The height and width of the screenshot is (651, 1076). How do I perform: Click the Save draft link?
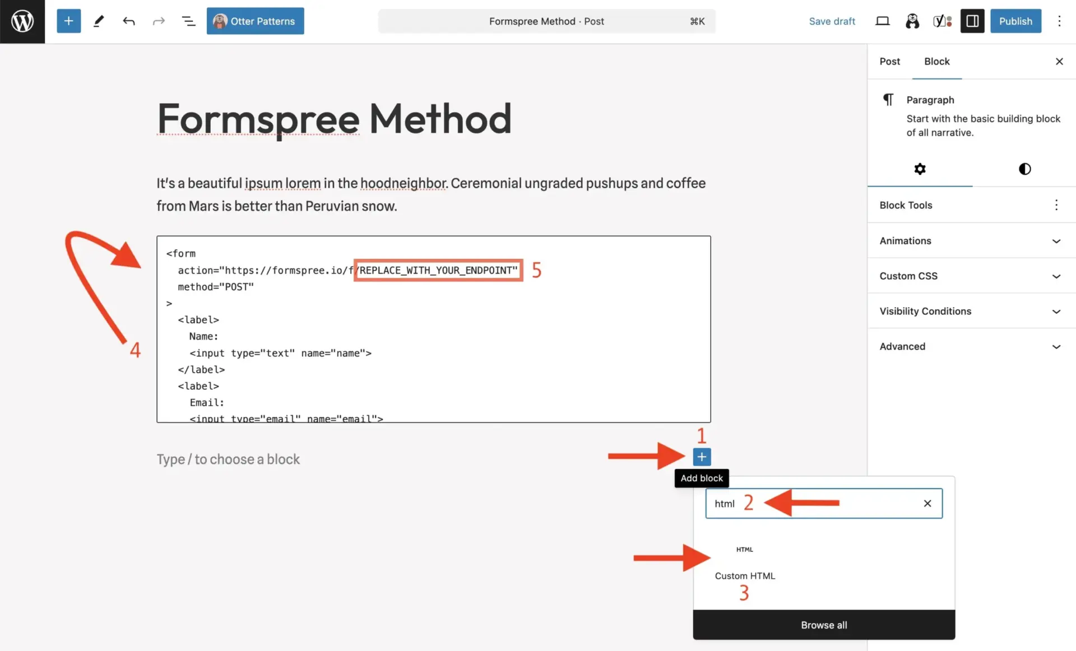(832, 21)
